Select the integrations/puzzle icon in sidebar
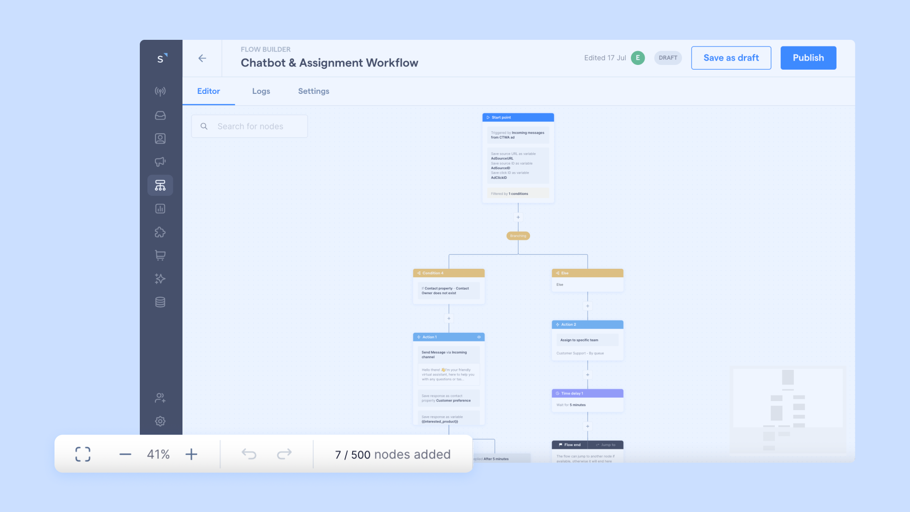The width and height of the screenshot is (910, 512). pyautogui.click(x=161, y=232)
